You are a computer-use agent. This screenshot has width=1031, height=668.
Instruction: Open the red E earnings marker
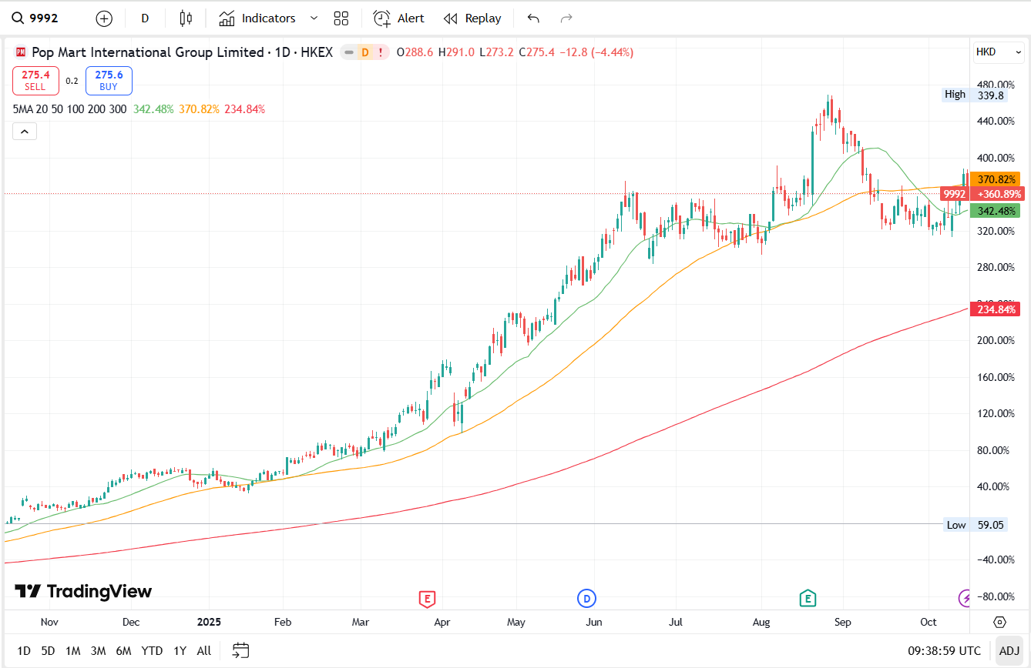pyautogui.click(x=427, y=598)
